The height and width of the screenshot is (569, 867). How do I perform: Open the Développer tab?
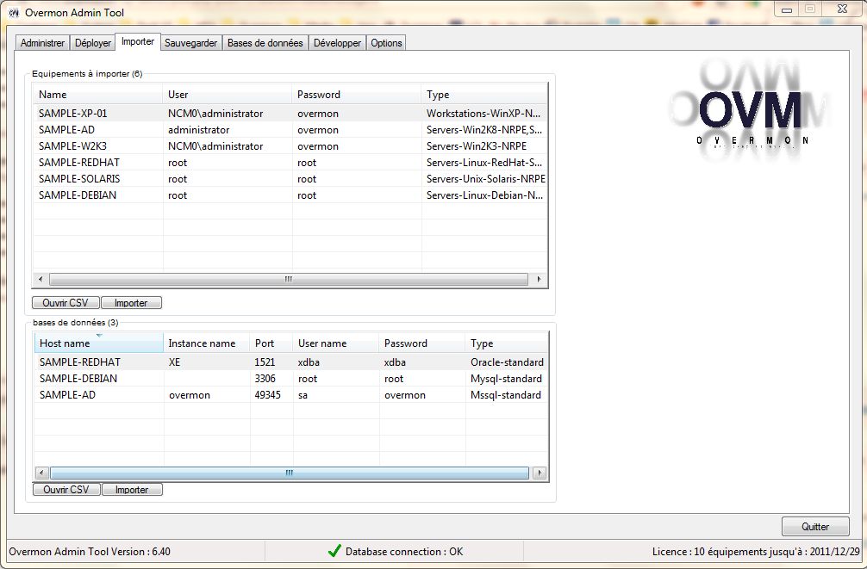click(x=337, y=43)
